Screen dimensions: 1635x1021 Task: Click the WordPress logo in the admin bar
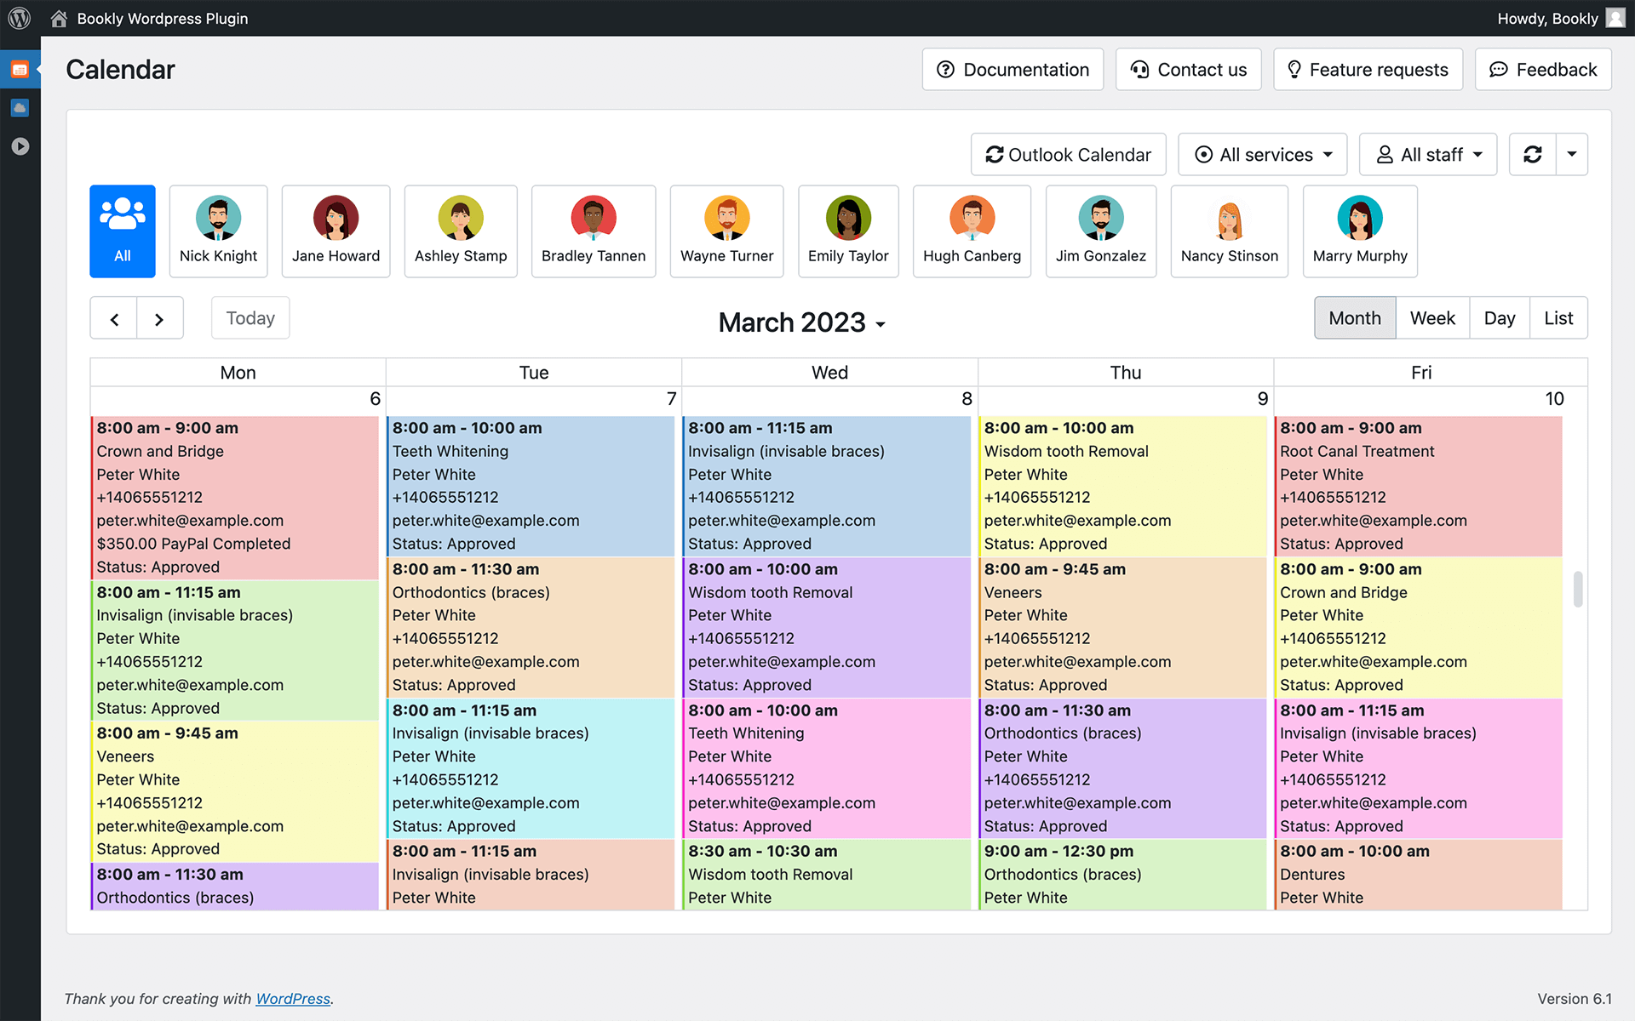(19, 18)
